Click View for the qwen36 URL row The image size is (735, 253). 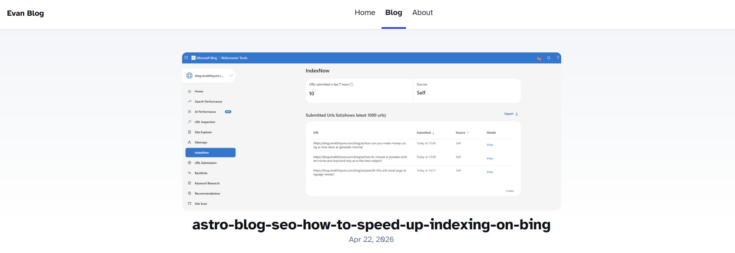pos(490,172)
